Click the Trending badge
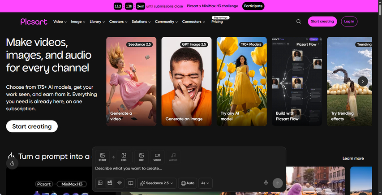Image resolution: width=382 pixels, height=195 pixels. point(364,44)
